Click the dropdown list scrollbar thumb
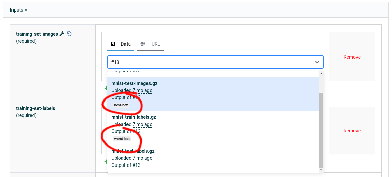 tap(321, 130)
